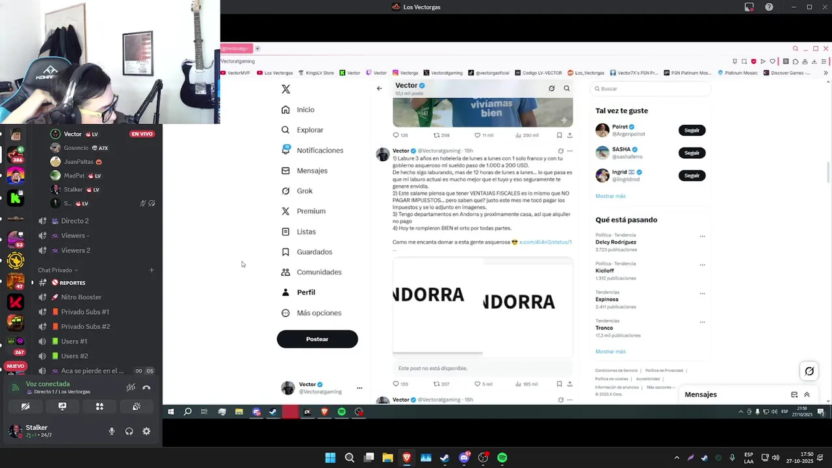Mute the Discord microphone
This screenshot has width=832, height=468.
pyautogui.click(x=112, y=431)
